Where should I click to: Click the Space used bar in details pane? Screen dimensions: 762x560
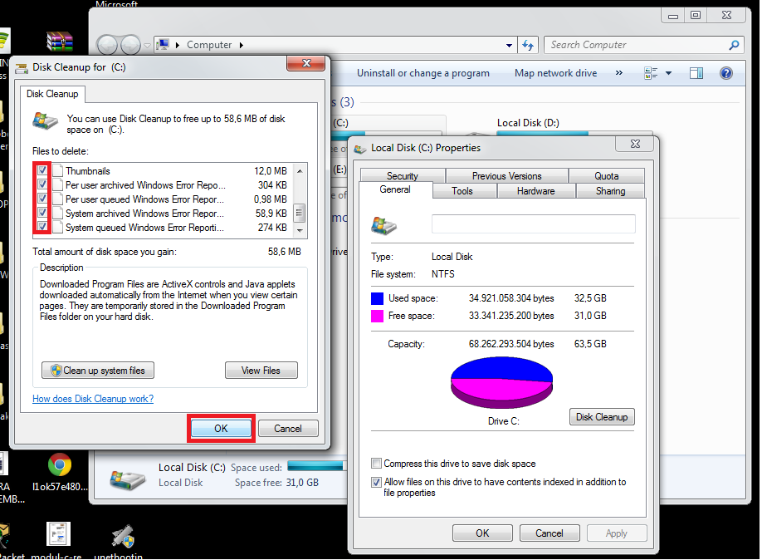click(316, 466)
